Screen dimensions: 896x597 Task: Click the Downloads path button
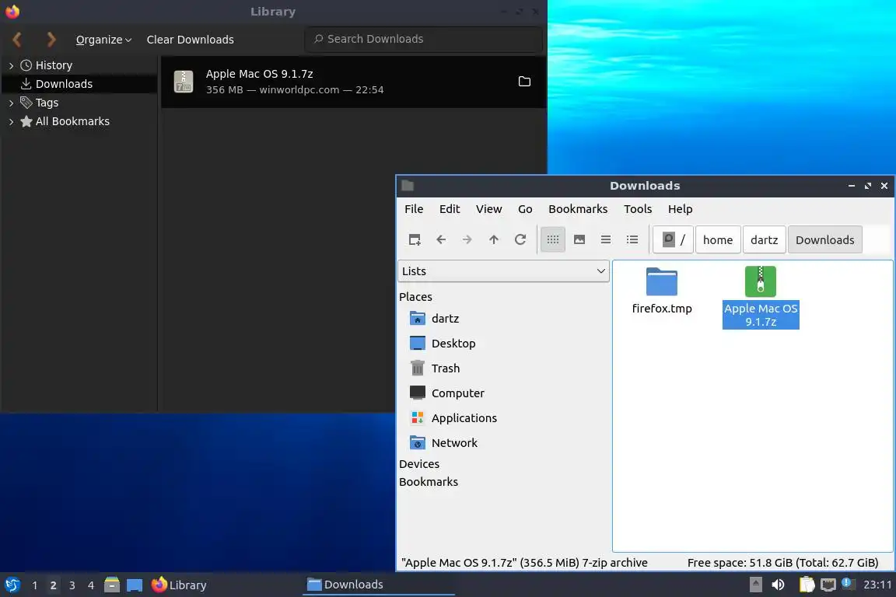(x=824, y=240)
